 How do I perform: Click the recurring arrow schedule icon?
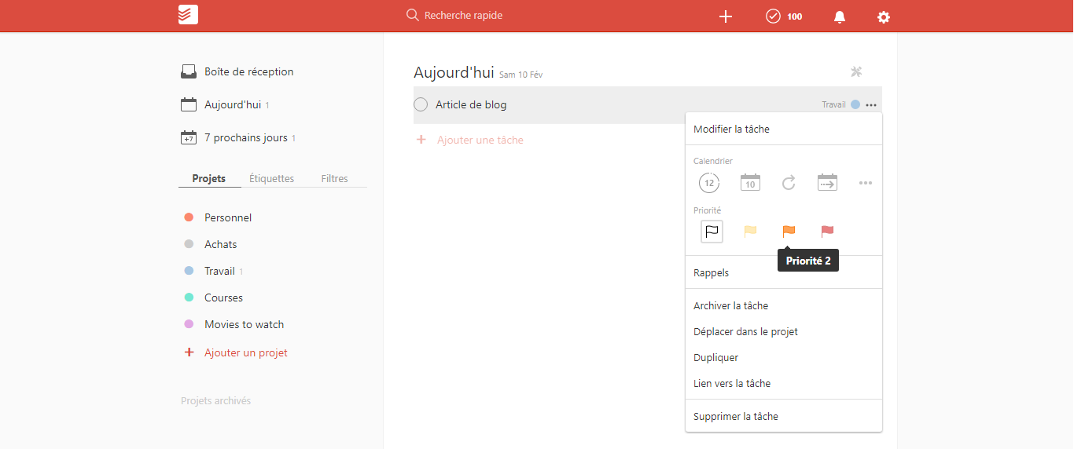[789, 183]
